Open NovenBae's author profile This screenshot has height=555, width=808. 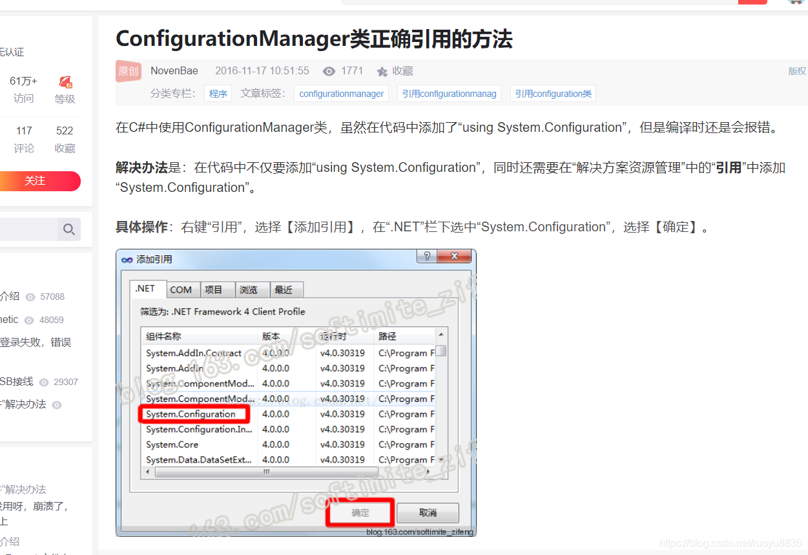(174, 71)
